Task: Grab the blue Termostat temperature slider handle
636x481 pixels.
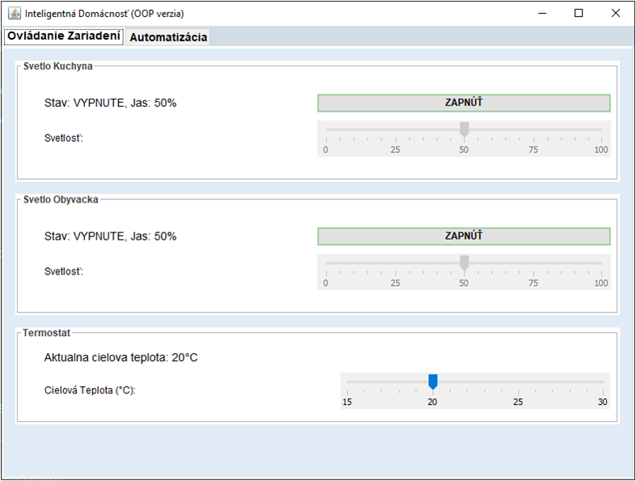Action: [x=433, y=381]
